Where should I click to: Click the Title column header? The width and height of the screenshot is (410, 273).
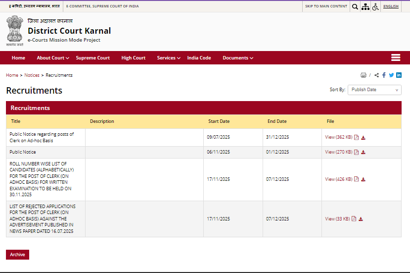pos(16,121)
